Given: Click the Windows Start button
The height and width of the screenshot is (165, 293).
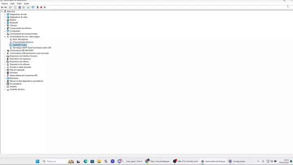Looking at the screenshot, I should (x=37, y=161).
